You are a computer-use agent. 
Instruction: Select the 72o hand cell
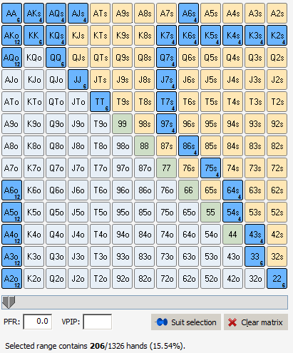pos(166,279)
